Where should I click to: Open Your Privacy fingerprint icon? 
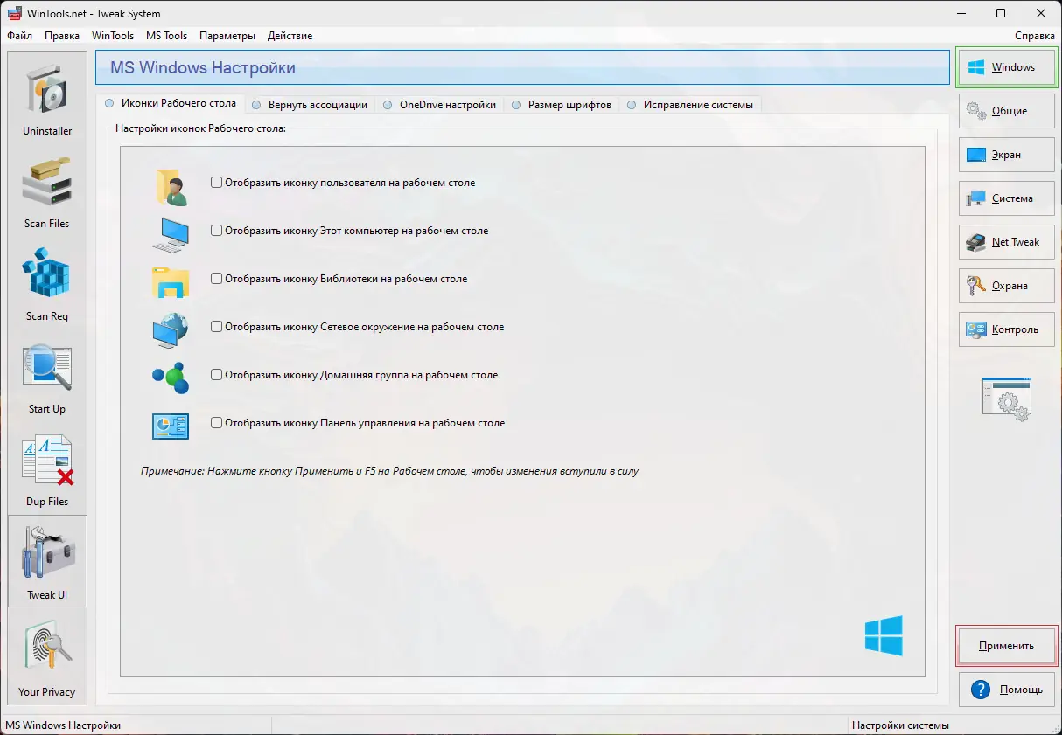pos(47,646)
